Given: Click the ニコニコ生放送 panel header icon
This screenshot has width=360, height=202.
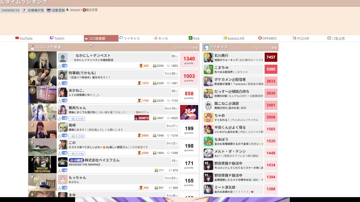Looking at the screenshot, I should [32, 47].
